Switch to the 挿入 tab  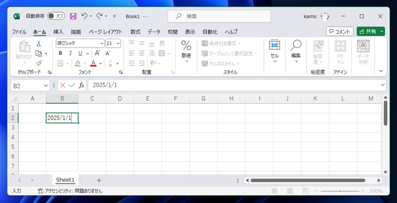point(58,32)
